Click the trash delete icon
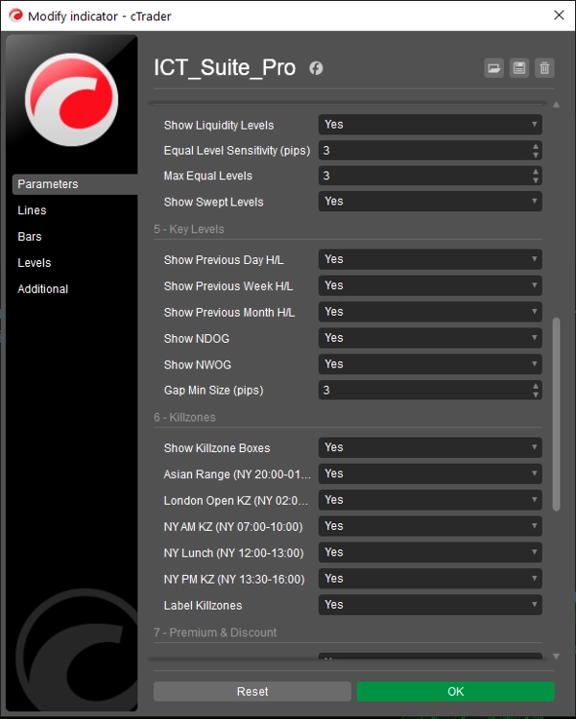 pos(545,68)
